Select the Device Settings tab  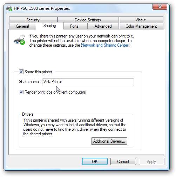(88, 20)
